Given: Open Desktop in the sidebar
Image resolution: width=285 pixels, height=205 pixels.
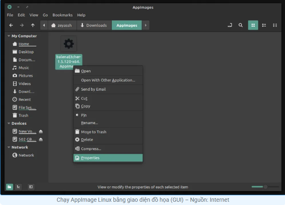Looking at the screenshot, I should click(23, 52).
